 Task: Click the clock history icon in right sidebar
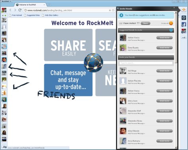(x=184, y=18)
